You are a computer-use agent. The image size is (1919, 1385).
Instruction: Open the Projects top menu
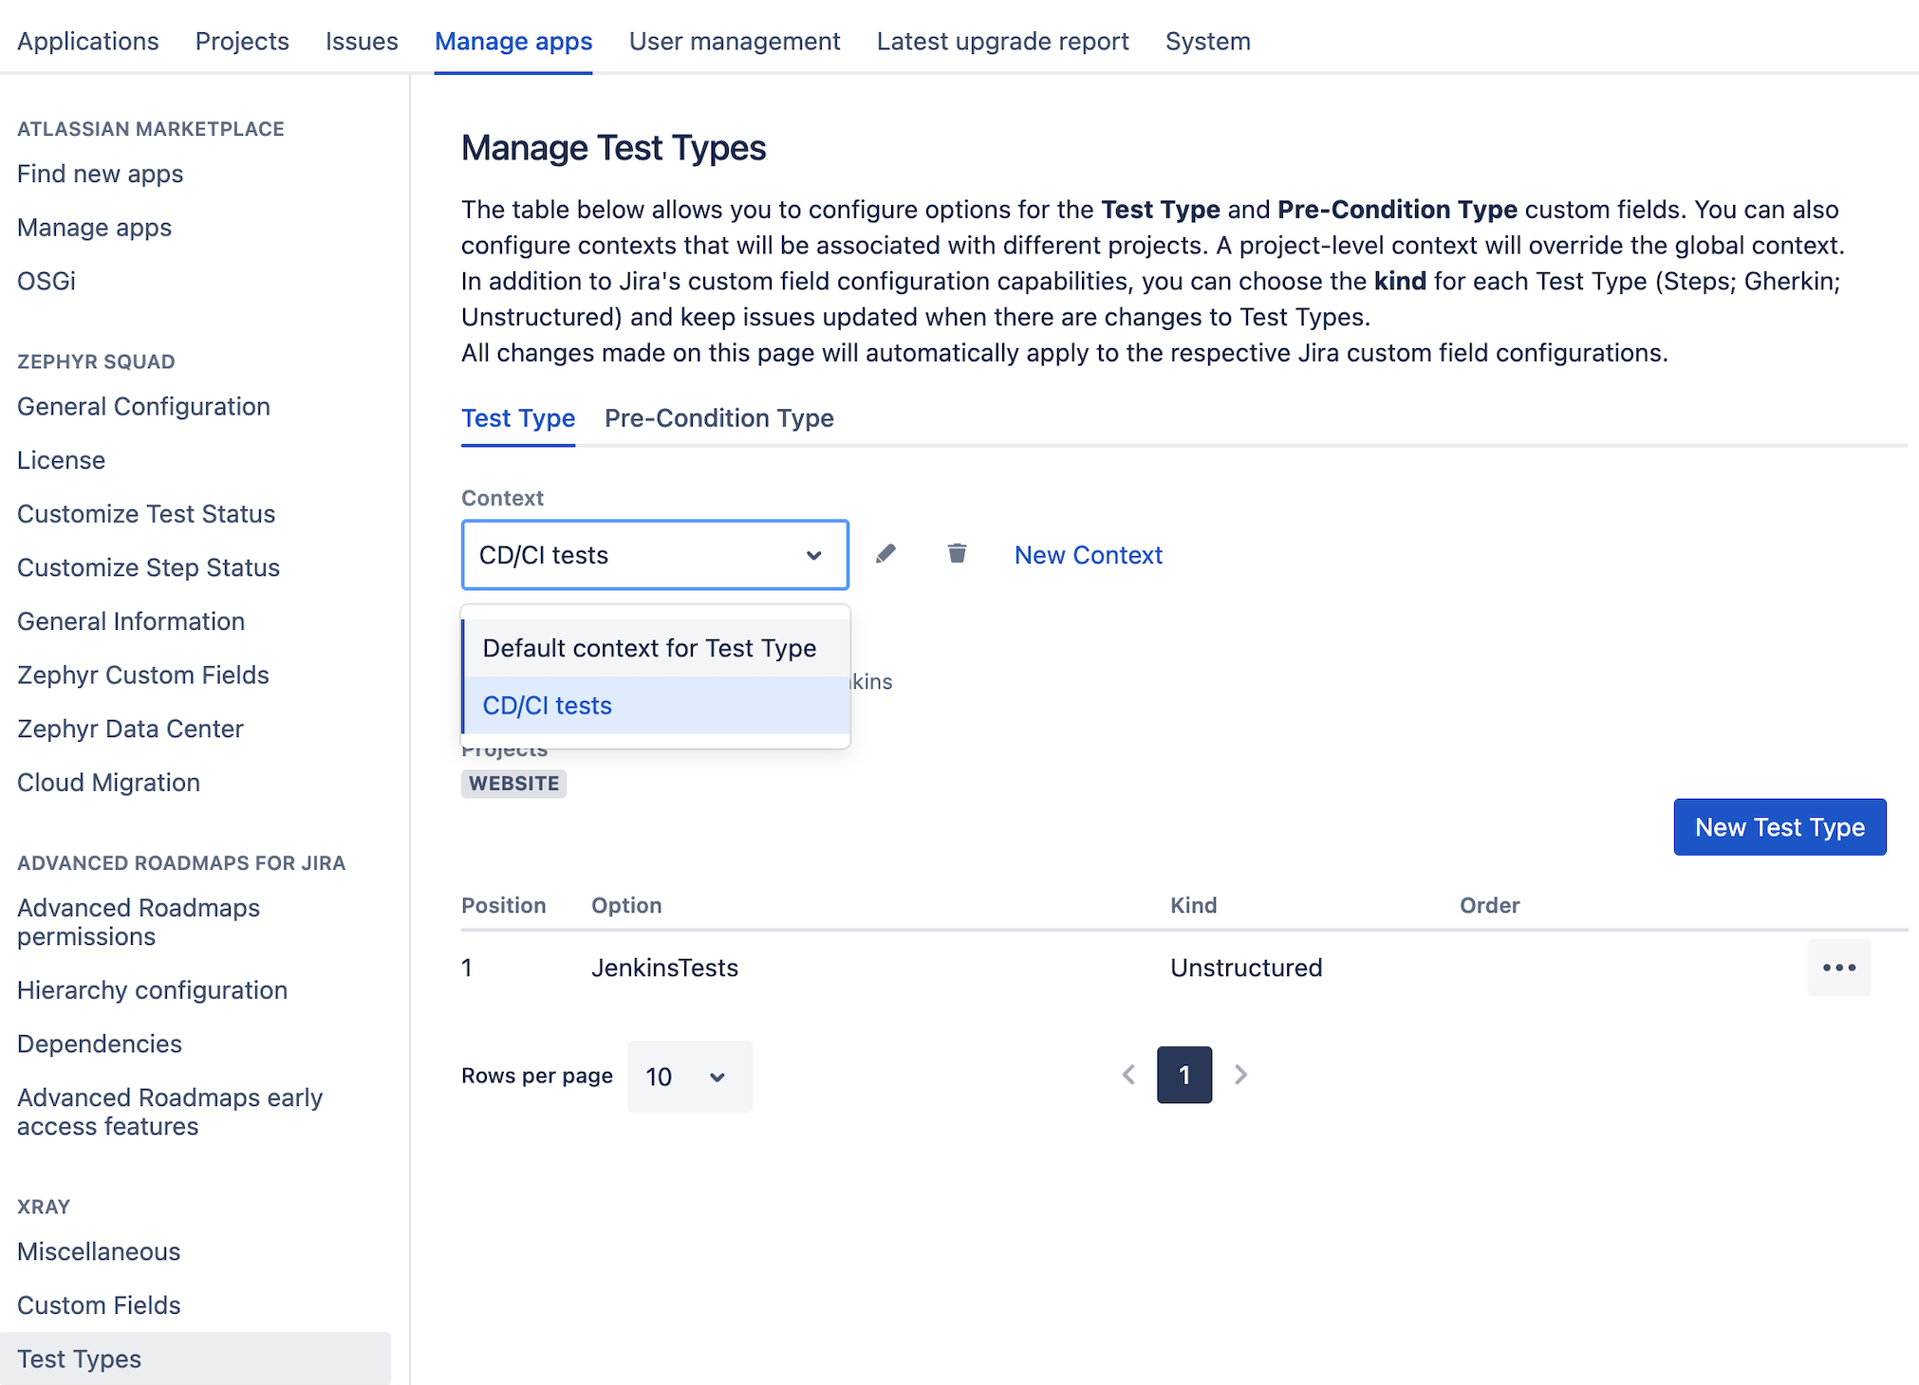242,42
